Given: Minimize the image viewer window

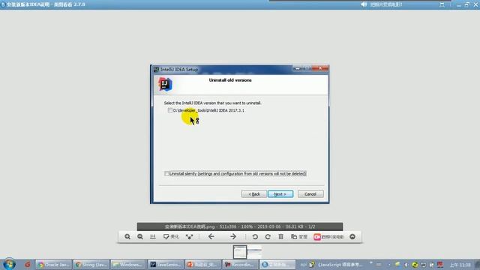Looking at the screenshot, I should pos(459,5).
